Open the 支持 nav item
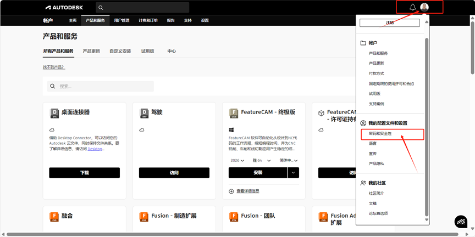Viewport: 475px width, 237px height. pos(188,20)
